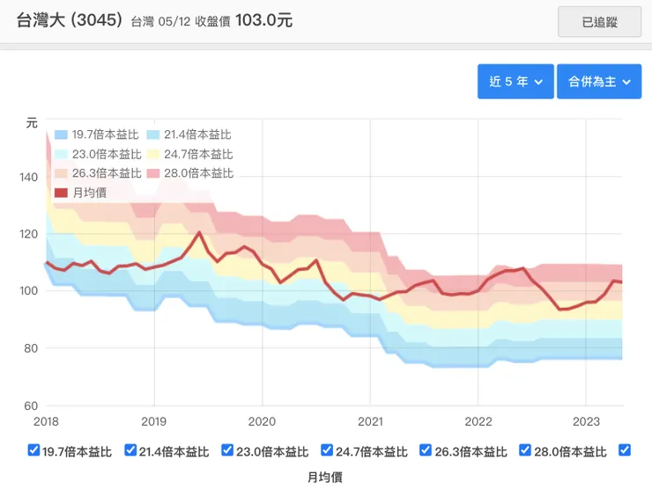This screenshot has width=652, height=489.
Task: Click the red 月均價 legend swatch
Action: point(61,193)
